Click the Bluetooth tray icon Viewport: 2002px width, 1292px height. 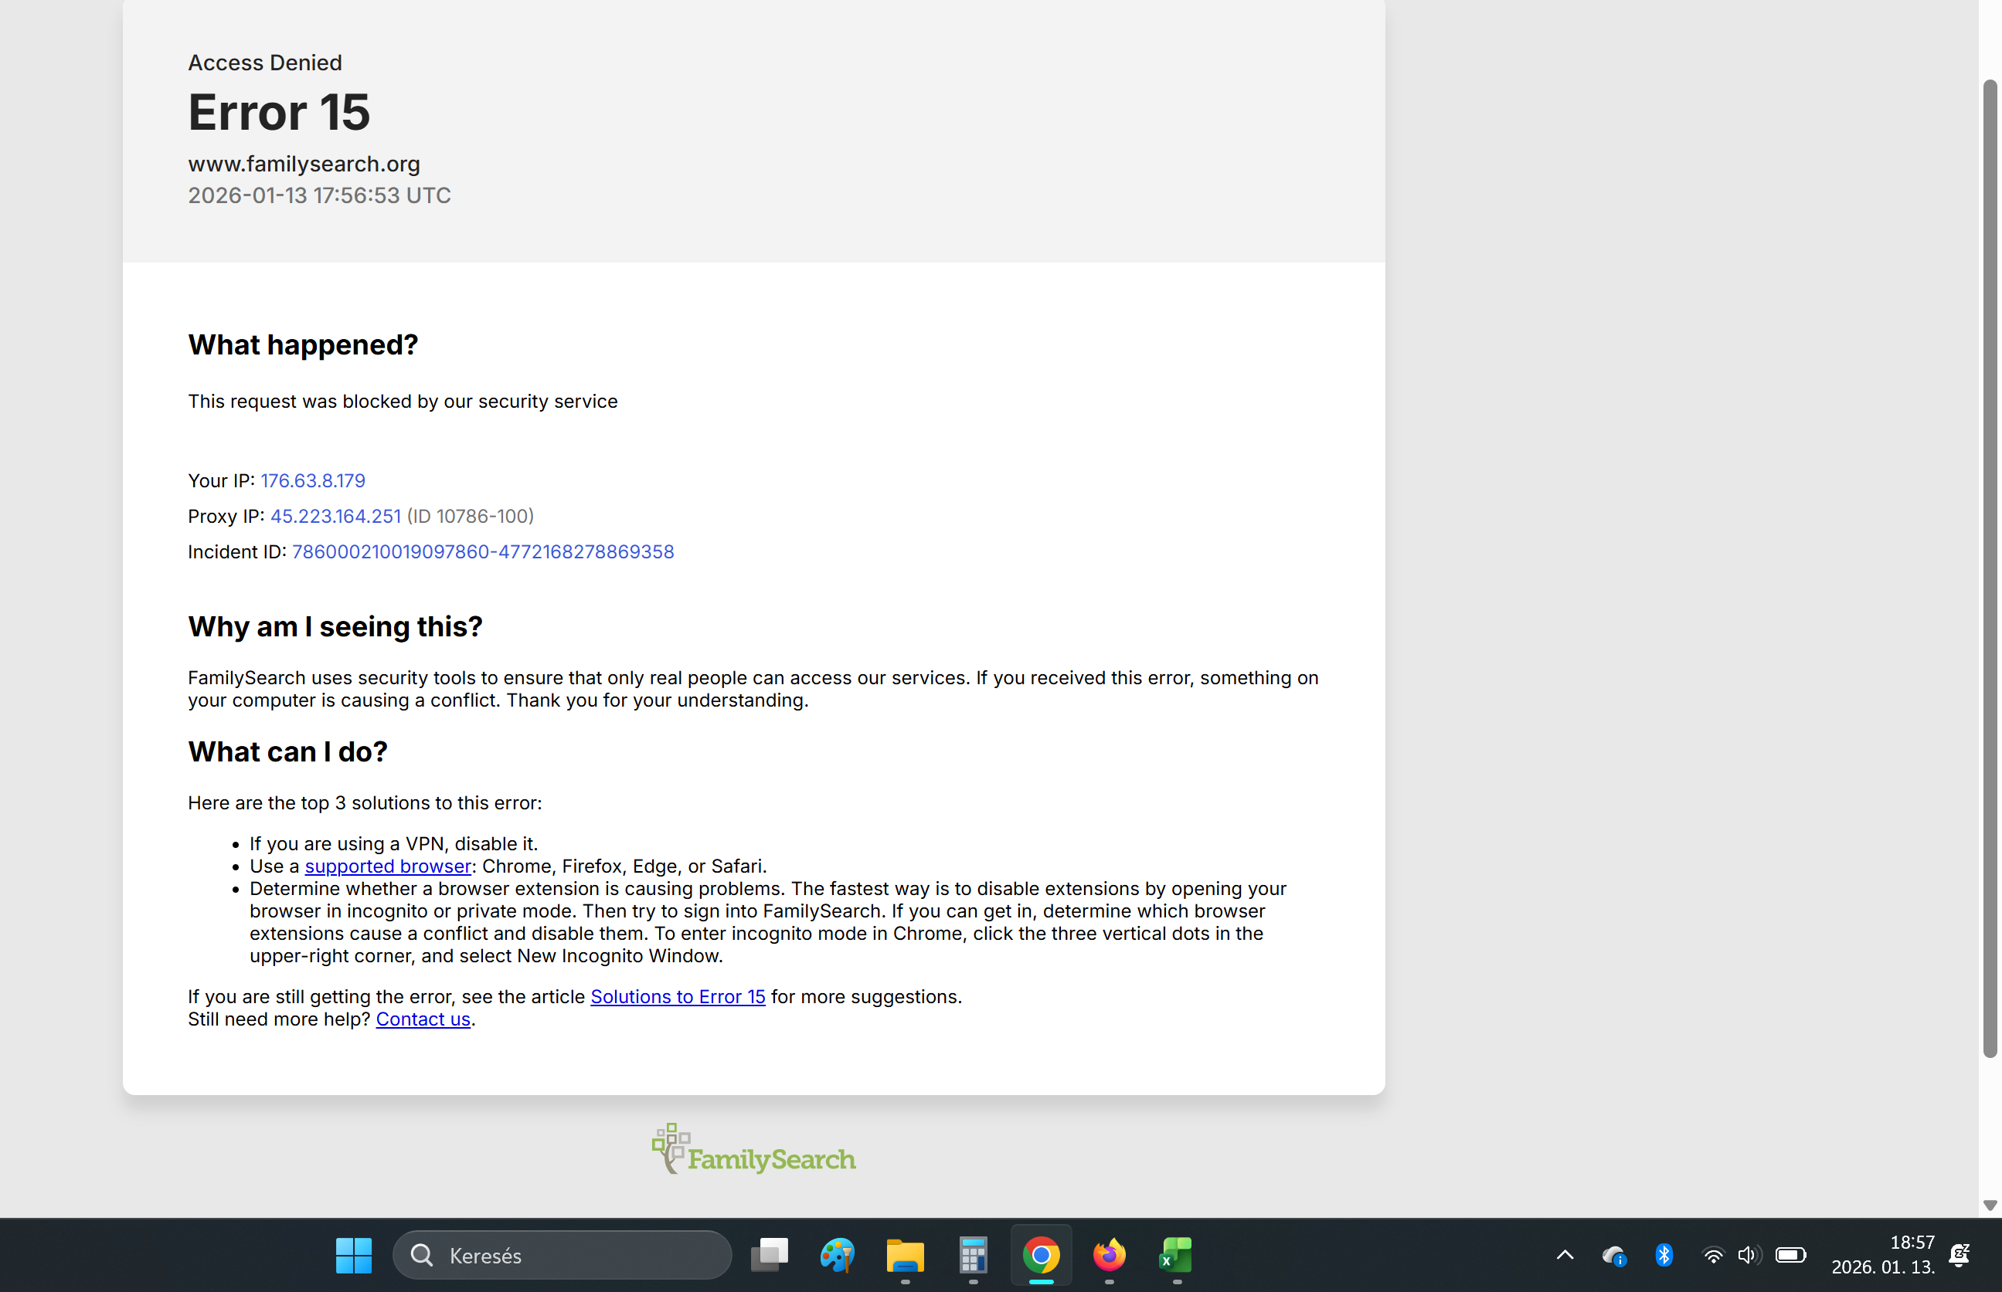(1663, 1255)
